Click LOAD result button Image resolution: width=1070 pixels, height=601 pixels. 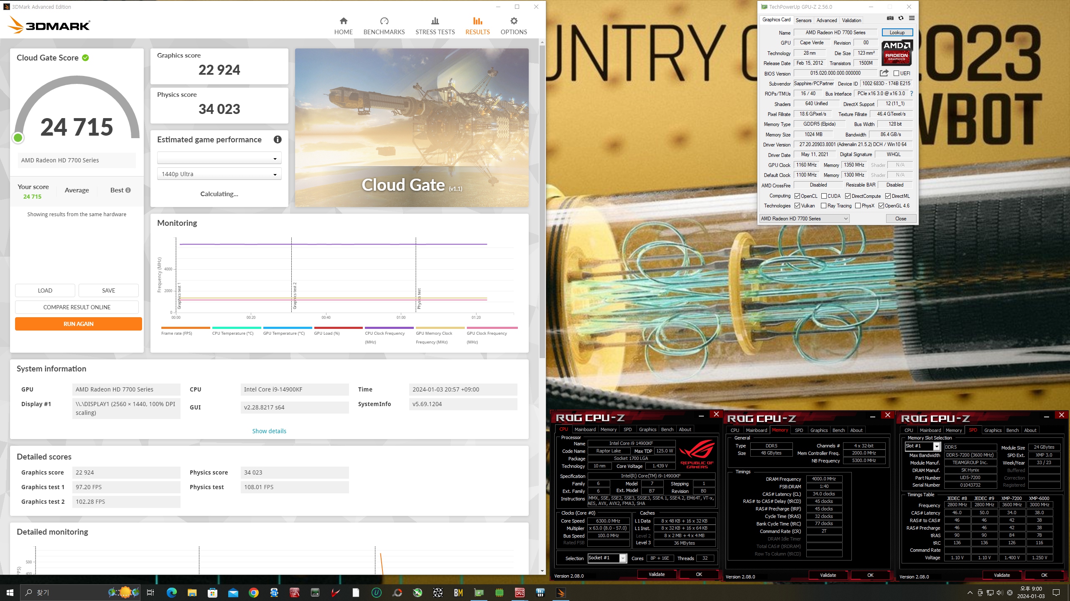(45, 290)
